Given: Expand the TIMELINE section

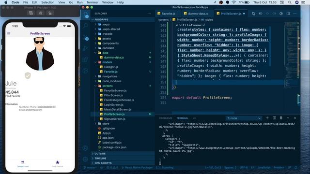Looking at the screenshot, I should click(x=123, y=158).
